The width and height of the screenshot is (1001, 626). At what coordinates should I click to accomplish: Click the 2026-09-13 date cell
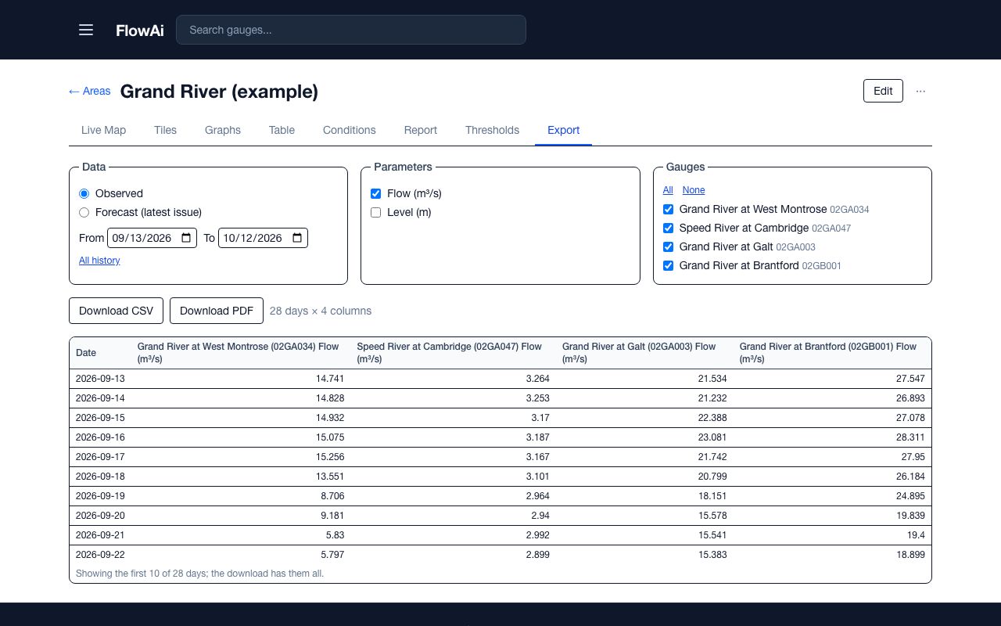pyautogui.click(x=100, y=379)
